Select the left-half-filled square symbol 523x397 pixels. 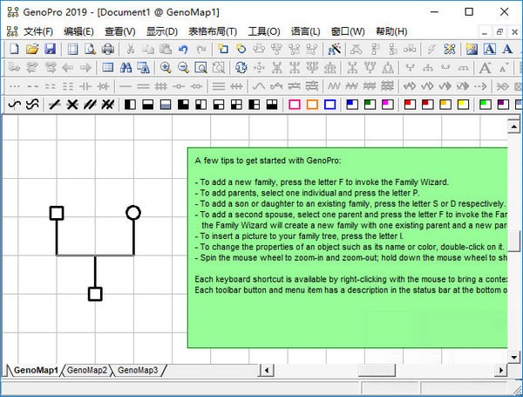coord(131,105)
